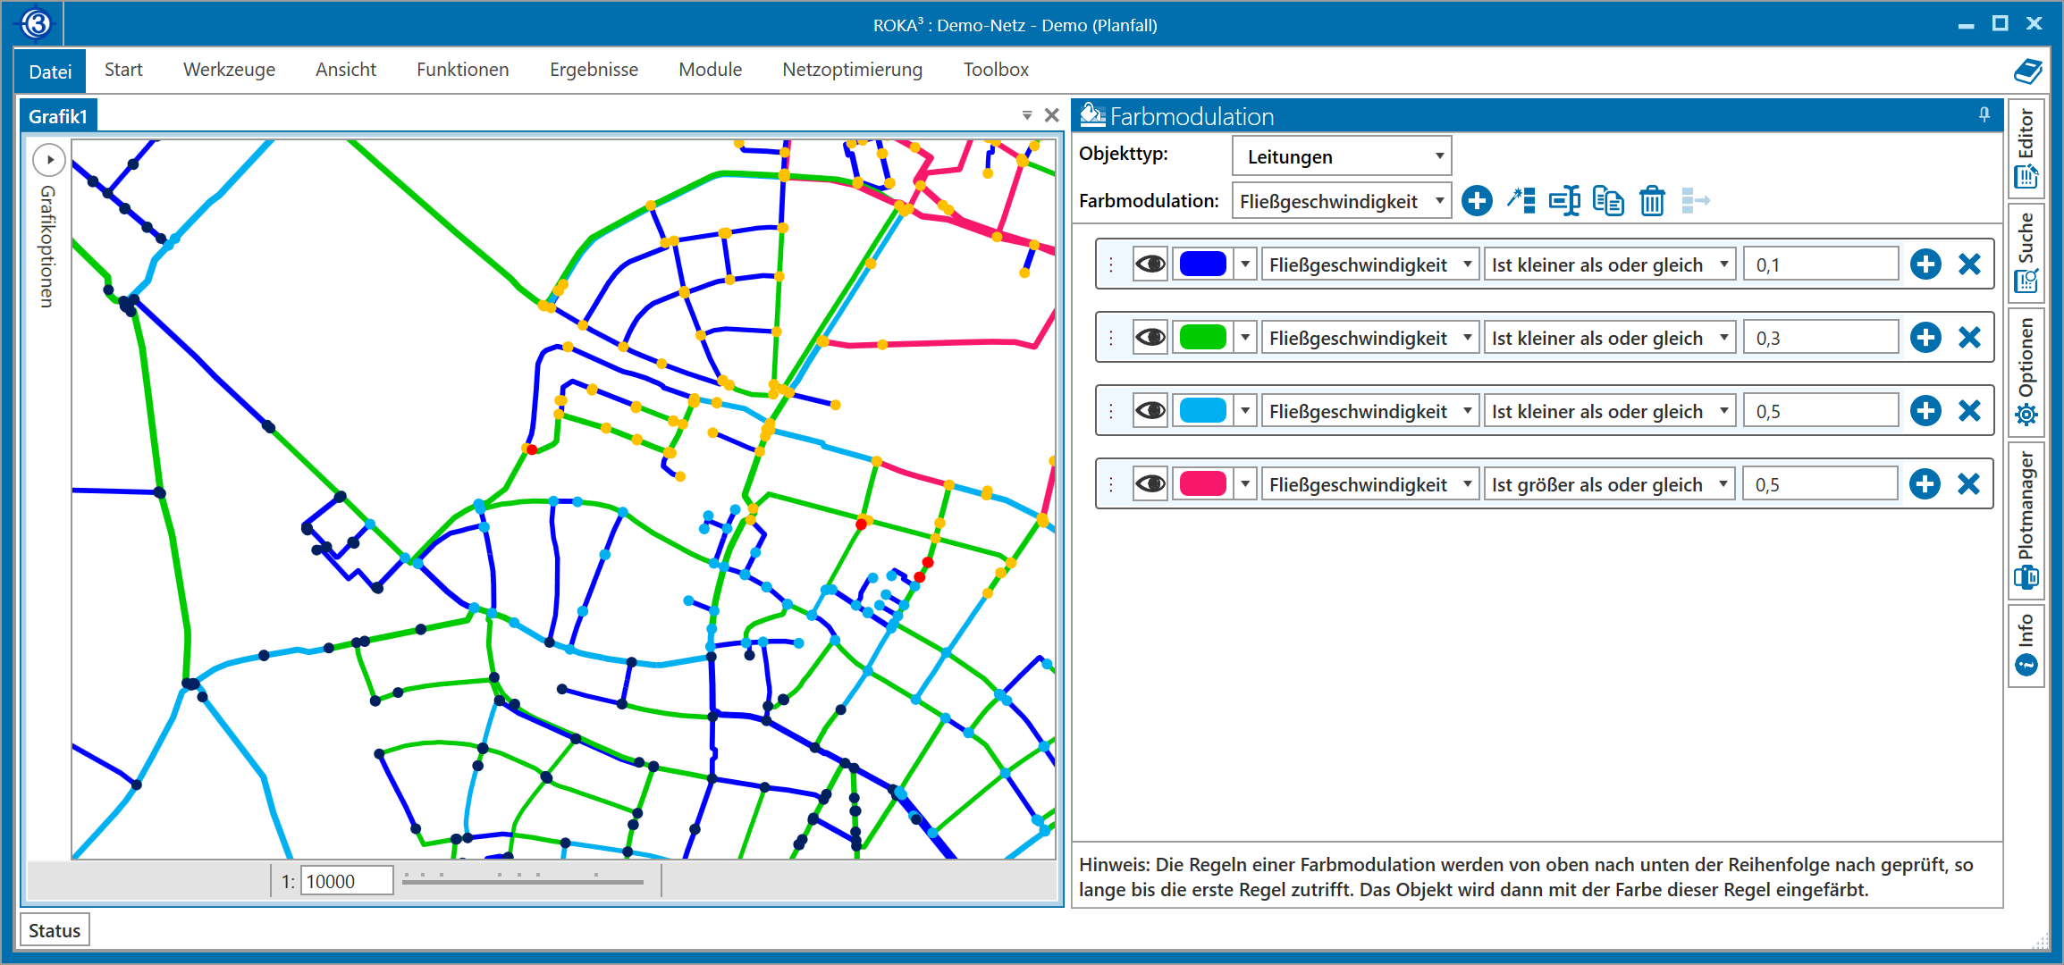Pin the Farbmodulation panel
This screenshot has width=2064, height=965.
pos(1984,115)
